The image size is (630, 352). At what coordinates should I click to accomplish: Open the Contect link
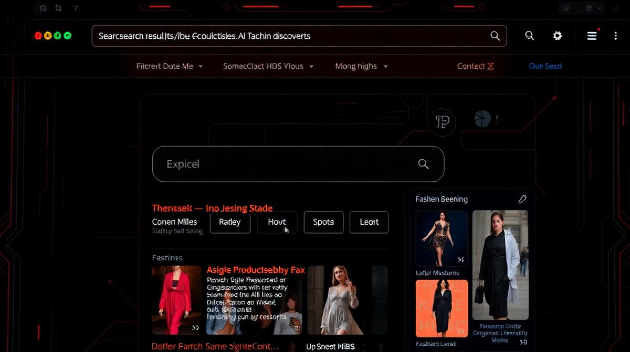click(471, 66)
